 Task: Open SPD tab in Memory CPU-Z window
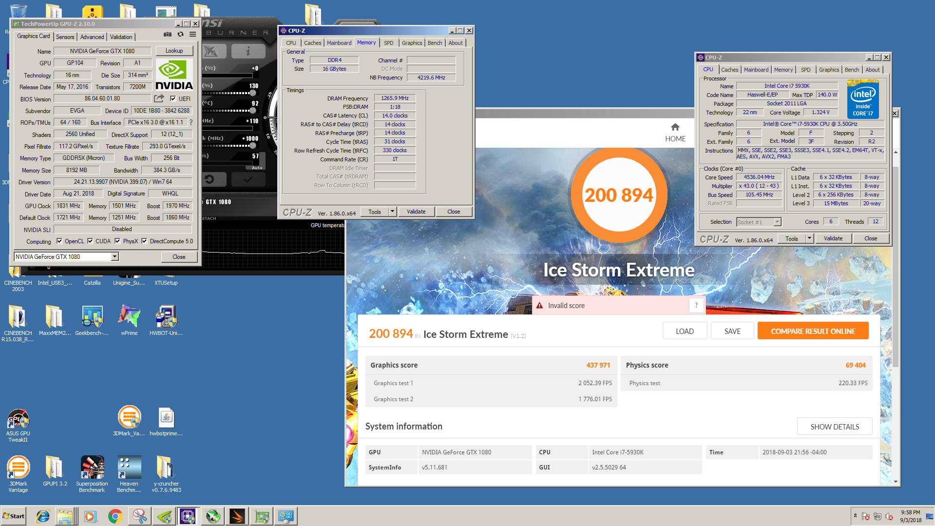click(x=388, y=43)
